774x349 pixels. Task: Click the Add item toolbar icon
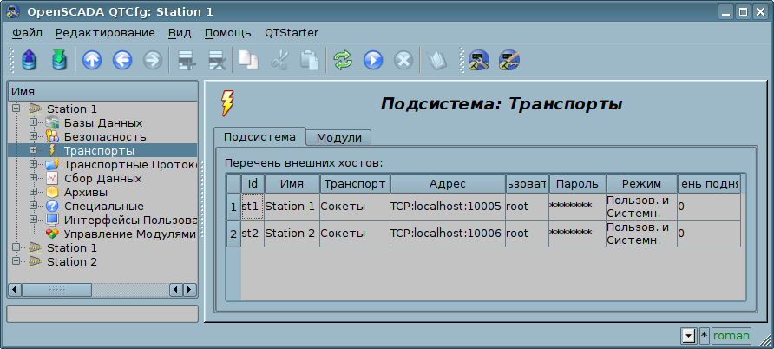[185, 60]
